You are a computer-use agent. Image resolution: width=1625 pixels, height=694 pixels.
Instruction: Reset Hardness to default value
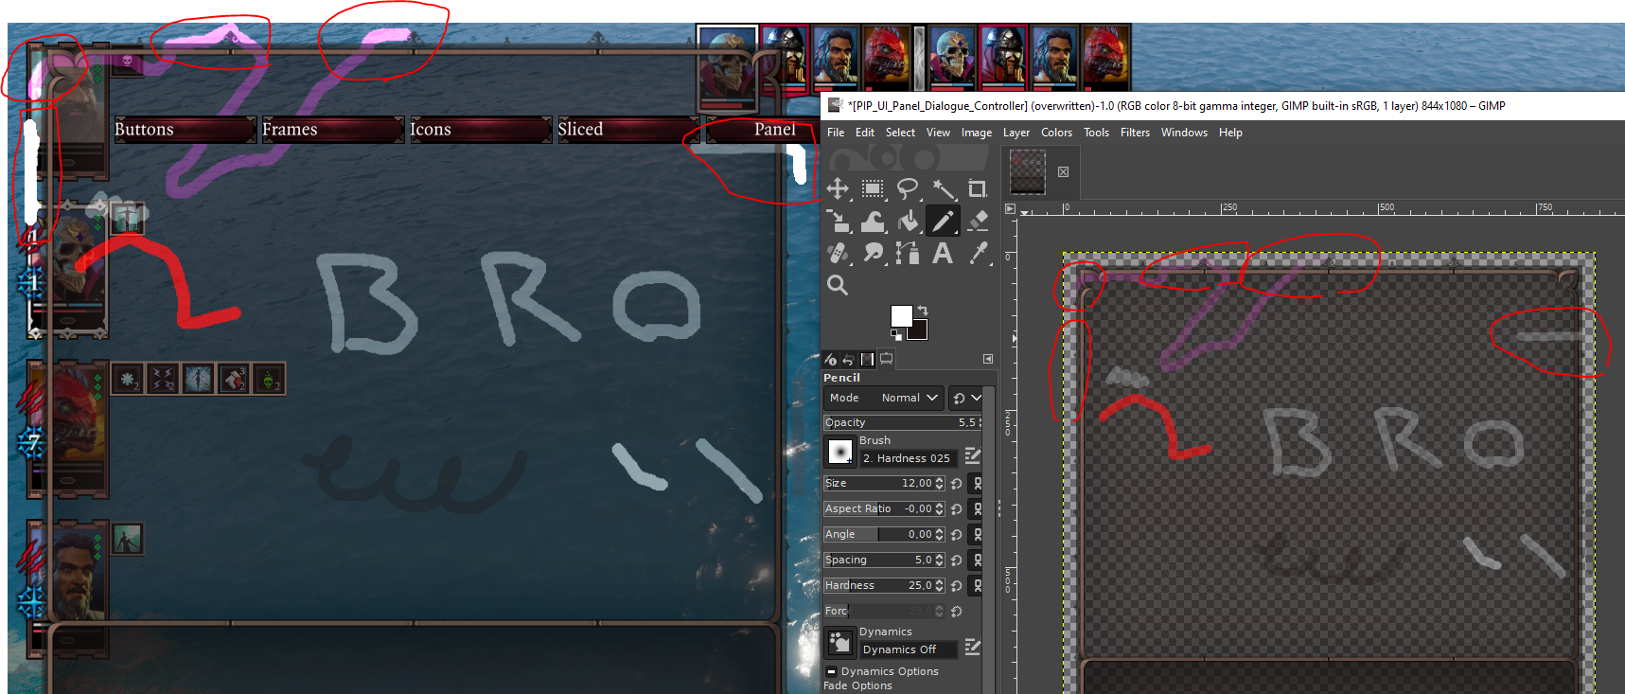click(x=957, y=586)
